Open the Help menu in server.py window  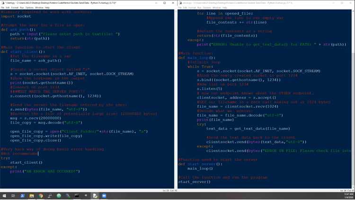coord(224,8)
